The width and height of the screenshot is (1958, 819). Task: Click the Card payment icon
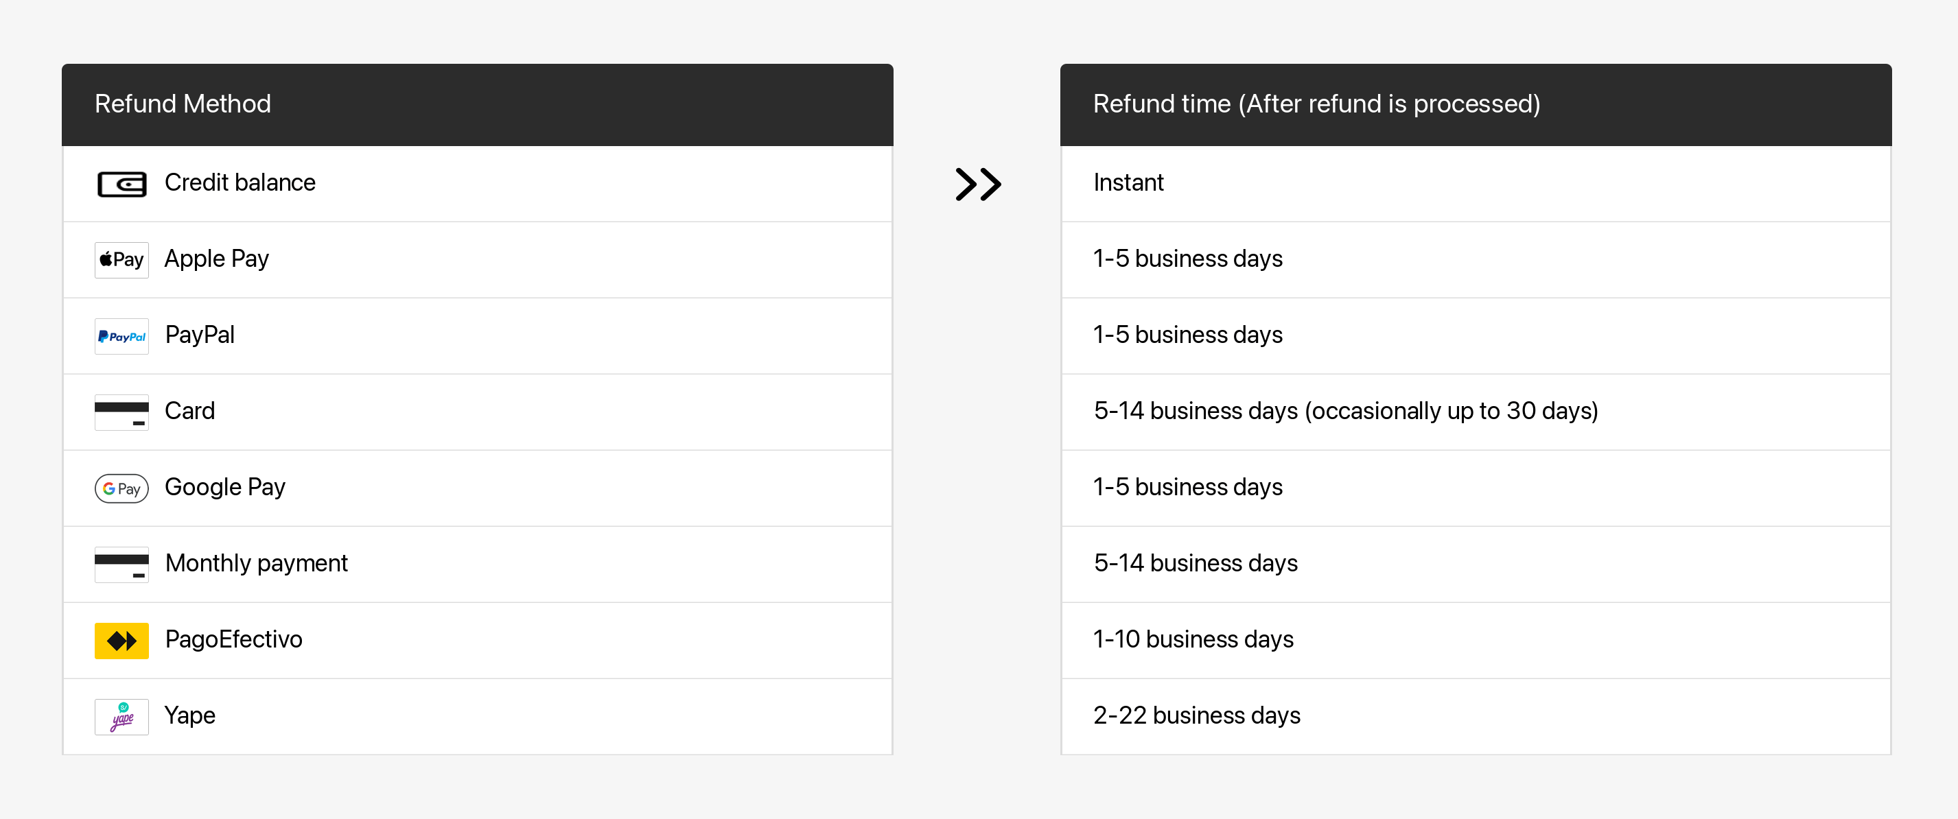coord(121,412)
